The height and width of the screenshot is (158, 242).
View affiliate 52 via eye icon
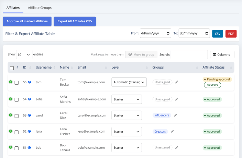click(x=29, y=131)
